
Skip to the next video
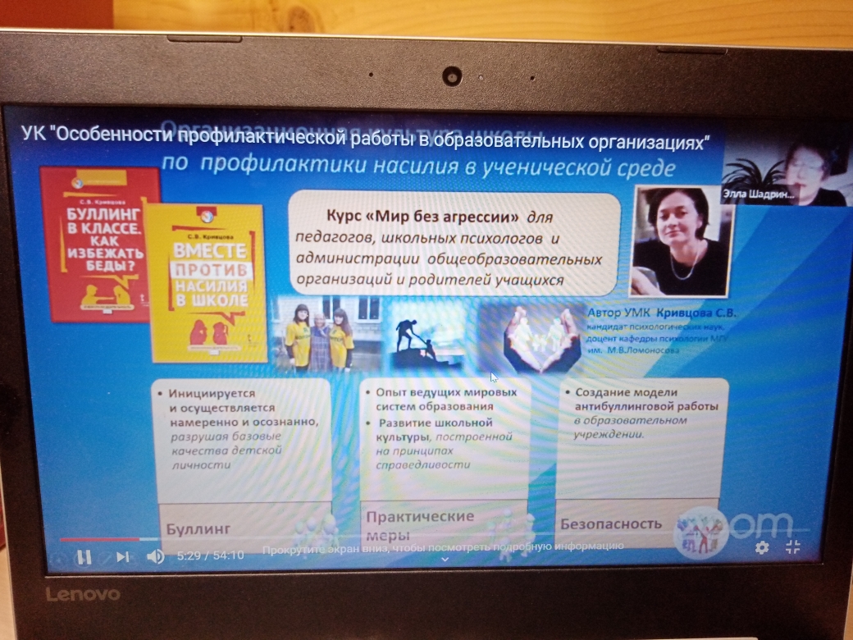122,556
